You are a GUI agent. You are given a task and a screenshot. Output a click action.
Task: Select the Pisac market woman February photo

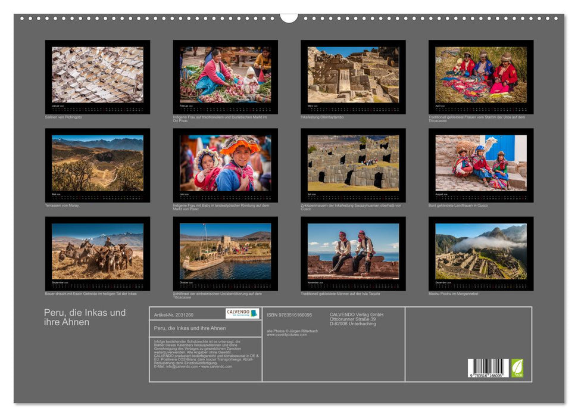click(225, 76)
